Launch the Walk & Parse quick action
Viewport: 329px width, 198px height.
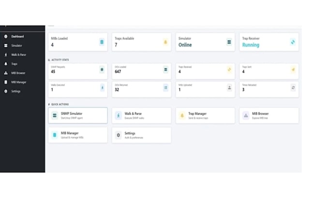[x=142, y=116]
